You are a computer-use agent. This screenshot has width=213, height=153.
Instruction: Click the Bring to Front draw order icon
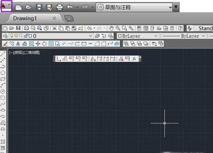(x=126, y=44)
